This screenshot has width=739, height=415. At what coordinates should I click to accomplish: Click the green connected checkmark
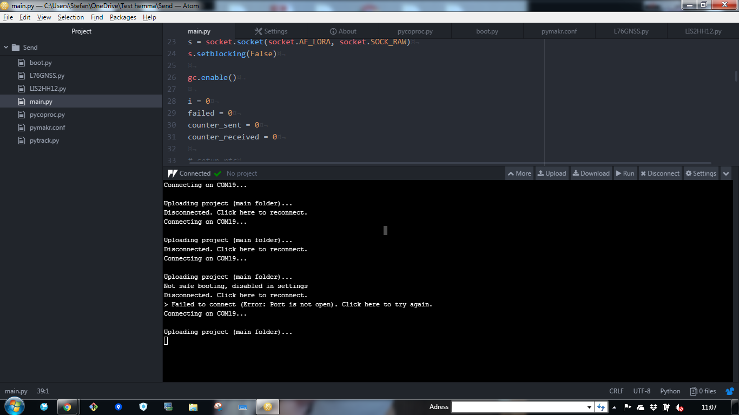pos(217,173)
